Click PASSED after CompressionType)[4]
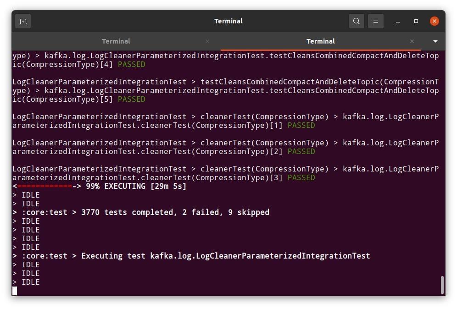The height and width of the screenshot is (309, 457). pos(131,64)
